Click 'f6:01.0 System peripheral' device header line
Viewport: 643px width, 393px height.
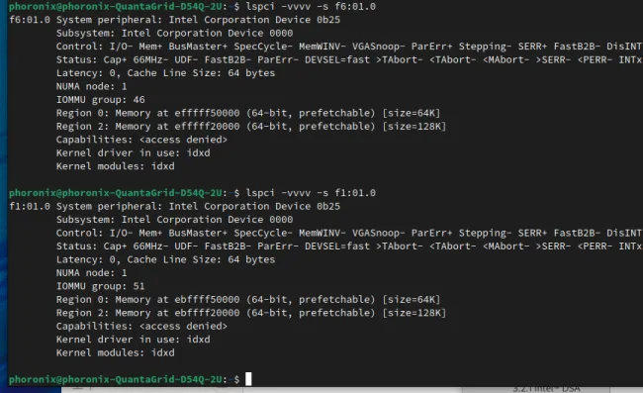[x=175, y=20]
